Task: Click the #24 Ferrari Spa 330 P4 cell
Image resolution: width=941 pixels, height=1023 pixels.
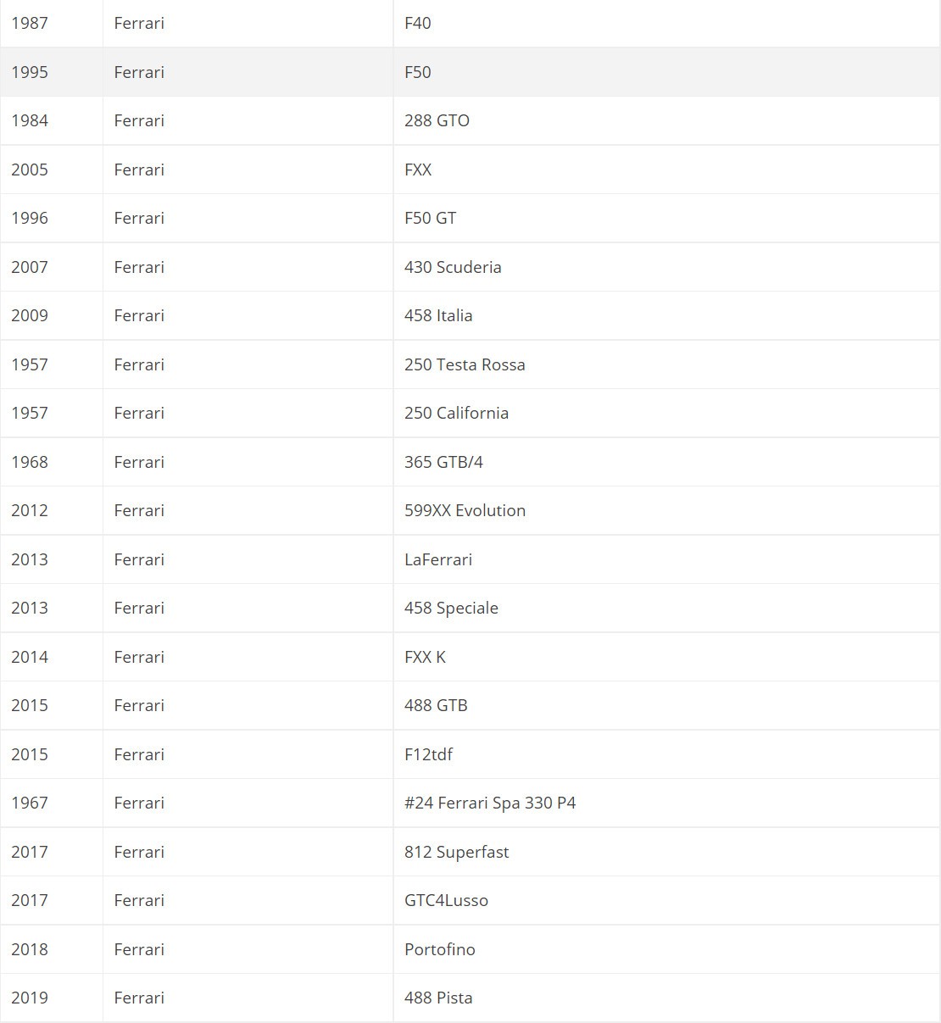Action: click(490, 803)
